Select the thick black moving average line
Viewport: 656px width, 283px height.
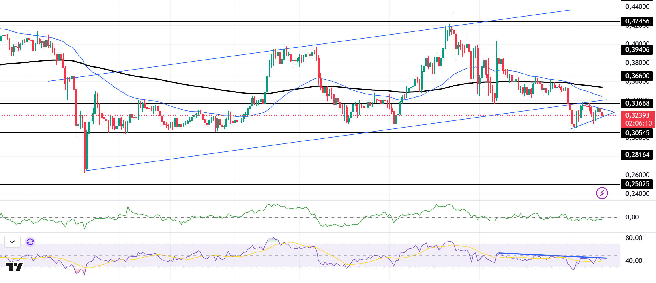pyautogui.click(x=301, y=88)
